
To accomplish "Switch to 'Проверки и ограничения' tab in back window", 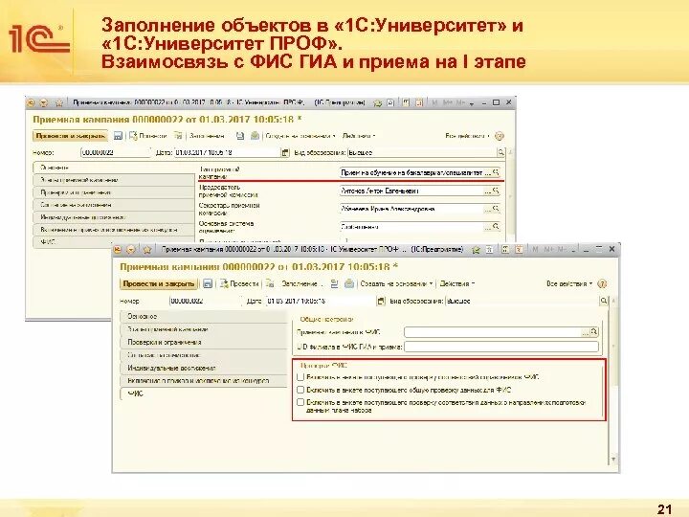I will (113, 192).
